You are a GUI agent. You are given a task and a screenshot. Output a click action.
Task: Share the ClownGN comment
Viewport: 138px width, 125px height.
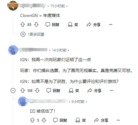pos(94,25)
